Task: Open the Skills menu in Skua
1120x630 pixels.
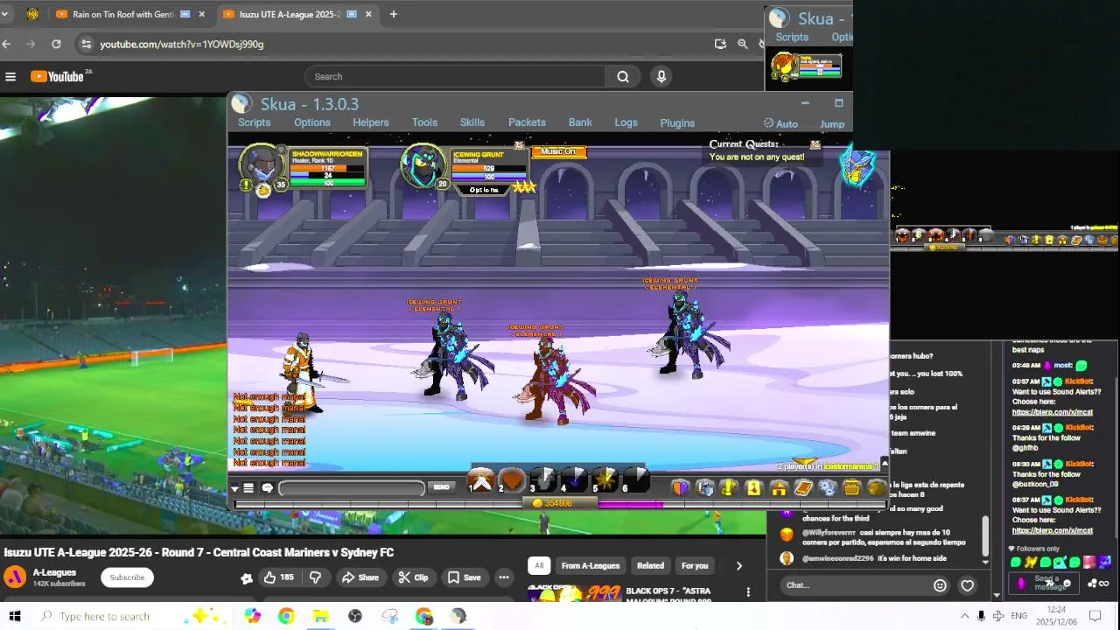Action: pos(472,122)
